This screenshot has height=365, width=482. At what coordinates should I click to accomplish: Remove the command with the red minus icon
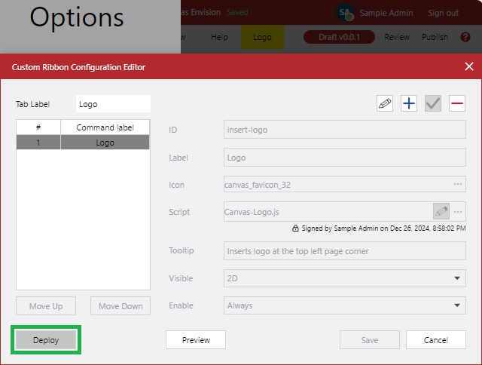[x=457, y=104]
